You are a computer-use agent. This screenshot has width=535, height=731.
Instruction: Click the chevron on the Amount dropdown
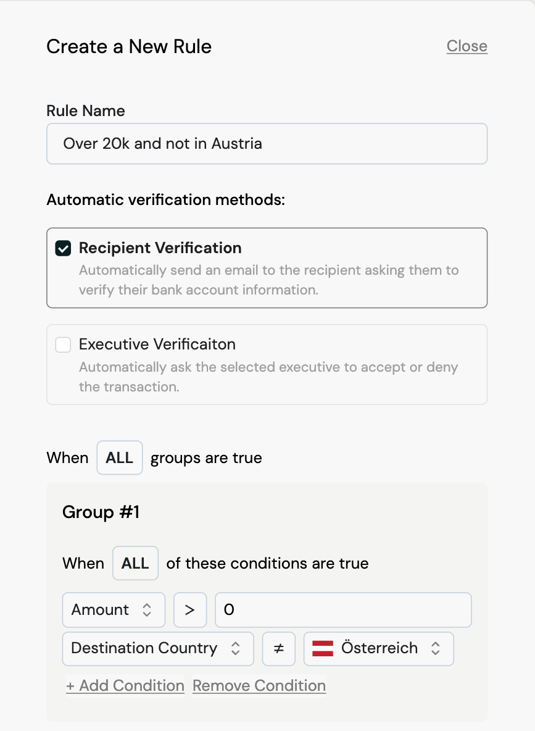(148, 609)
